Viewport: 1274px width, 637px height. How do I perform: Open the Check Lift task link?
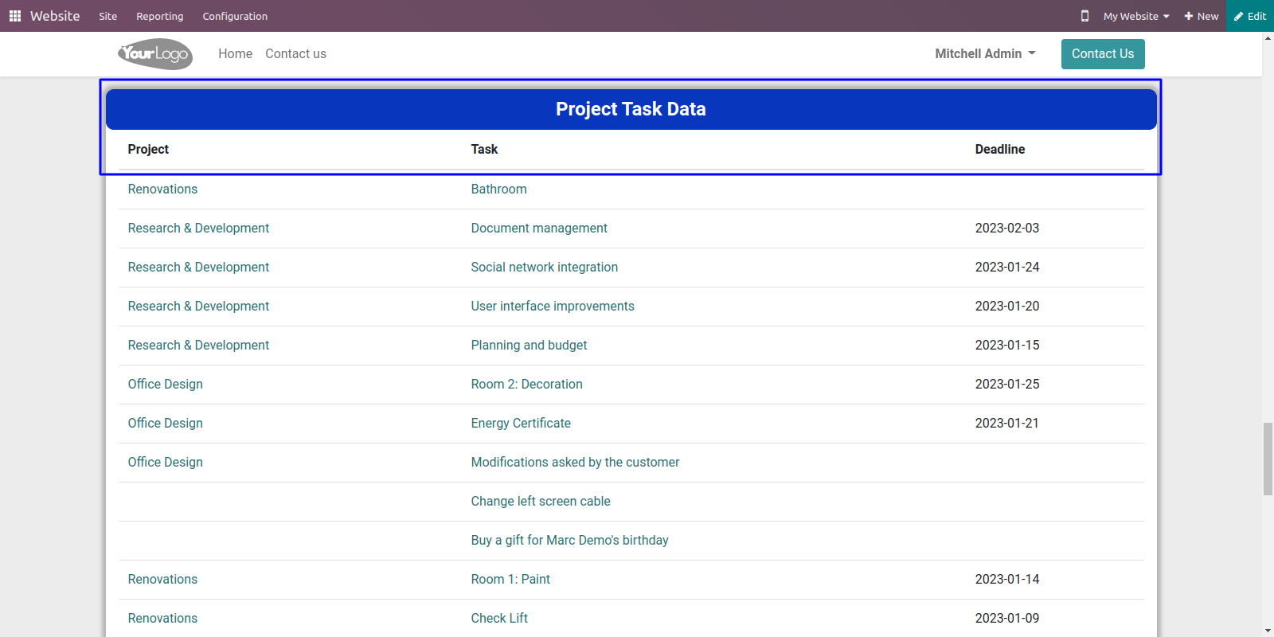499,618
